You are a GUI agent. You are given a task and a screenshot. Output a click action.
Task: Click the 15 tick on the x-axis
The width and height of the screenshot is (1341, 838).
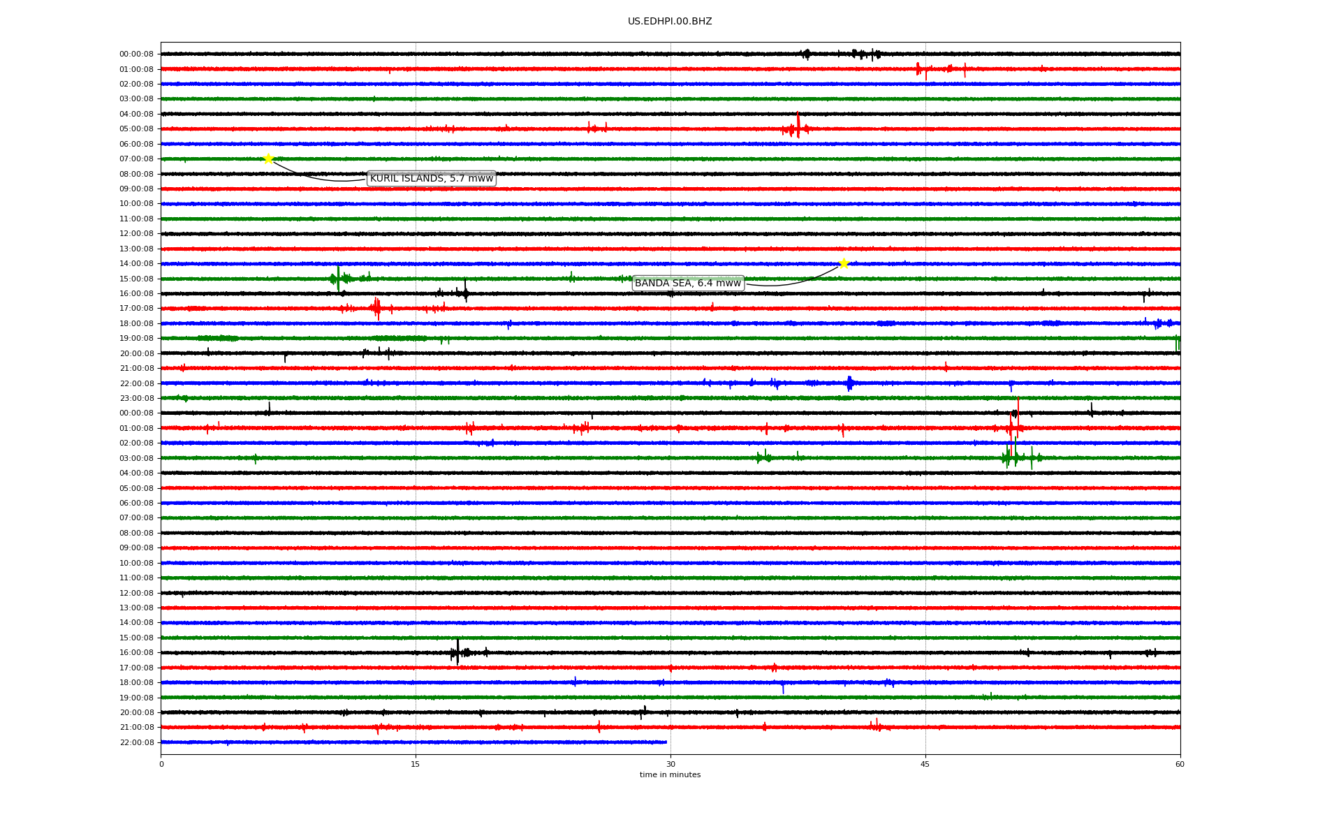(416, 764)
